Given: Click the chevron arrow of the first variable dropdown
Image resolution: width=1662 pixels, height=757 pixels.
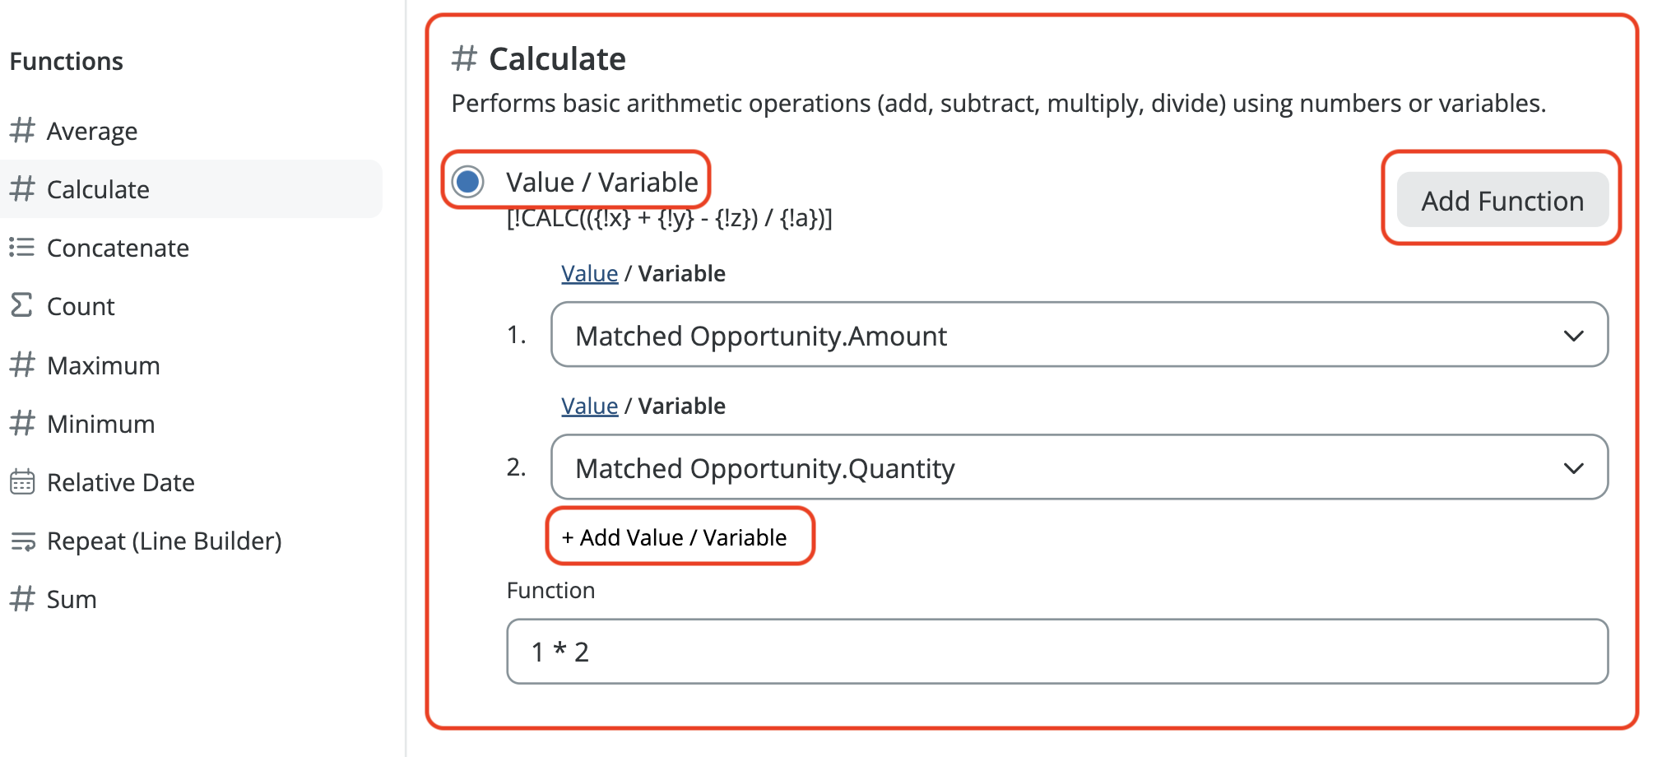Looking at the screenshot, I should pos(1573,336).
